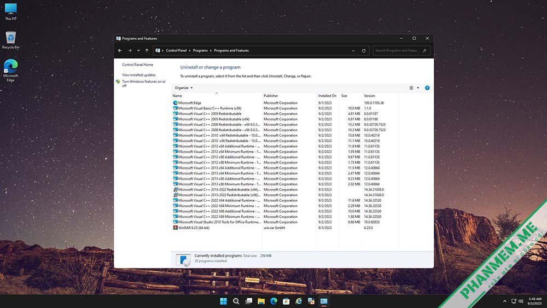Click the installed programs summary icon
This screenshot has height=308, width=547.
(x=183, y=260)
